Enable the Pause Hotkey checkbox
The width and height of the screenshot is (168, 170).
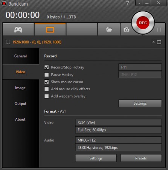point(47,74)
